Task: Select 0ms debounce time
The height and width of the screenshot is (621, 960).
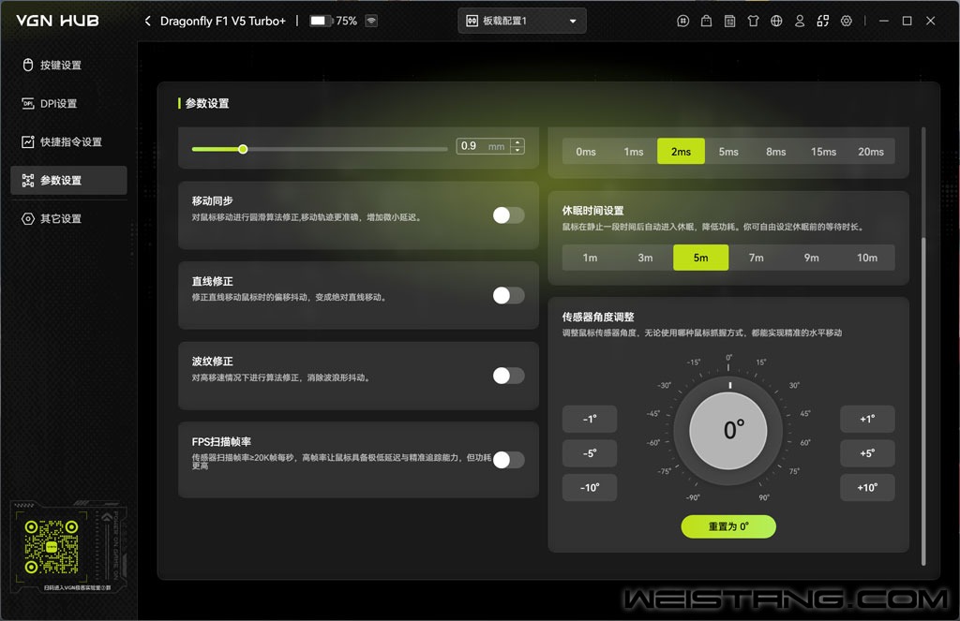Action: (x=586, y=151)
